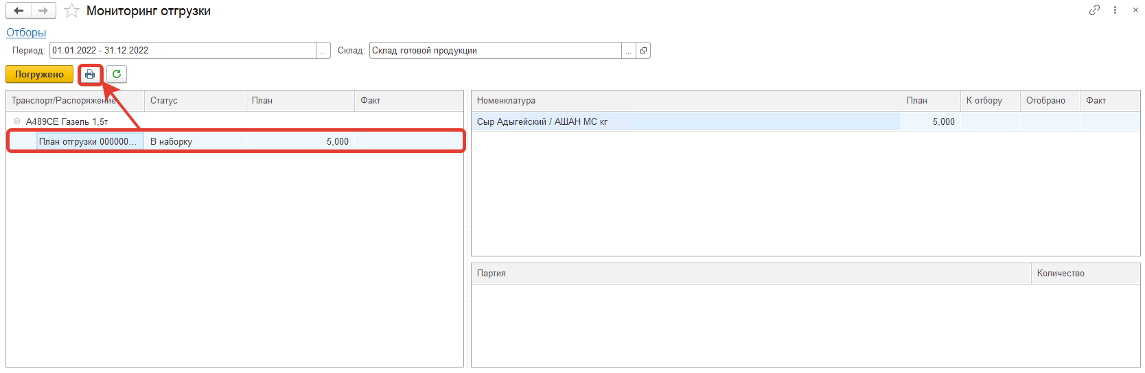Click the Партия column header

pyautogui.click(x=750, y=274)
